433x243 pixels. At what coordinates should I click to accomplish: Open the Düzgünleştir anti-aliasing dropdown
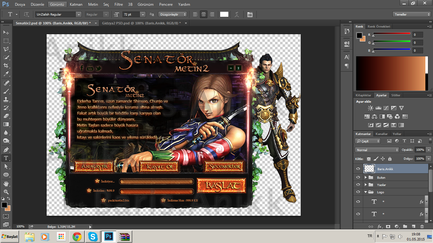point(173,14)
